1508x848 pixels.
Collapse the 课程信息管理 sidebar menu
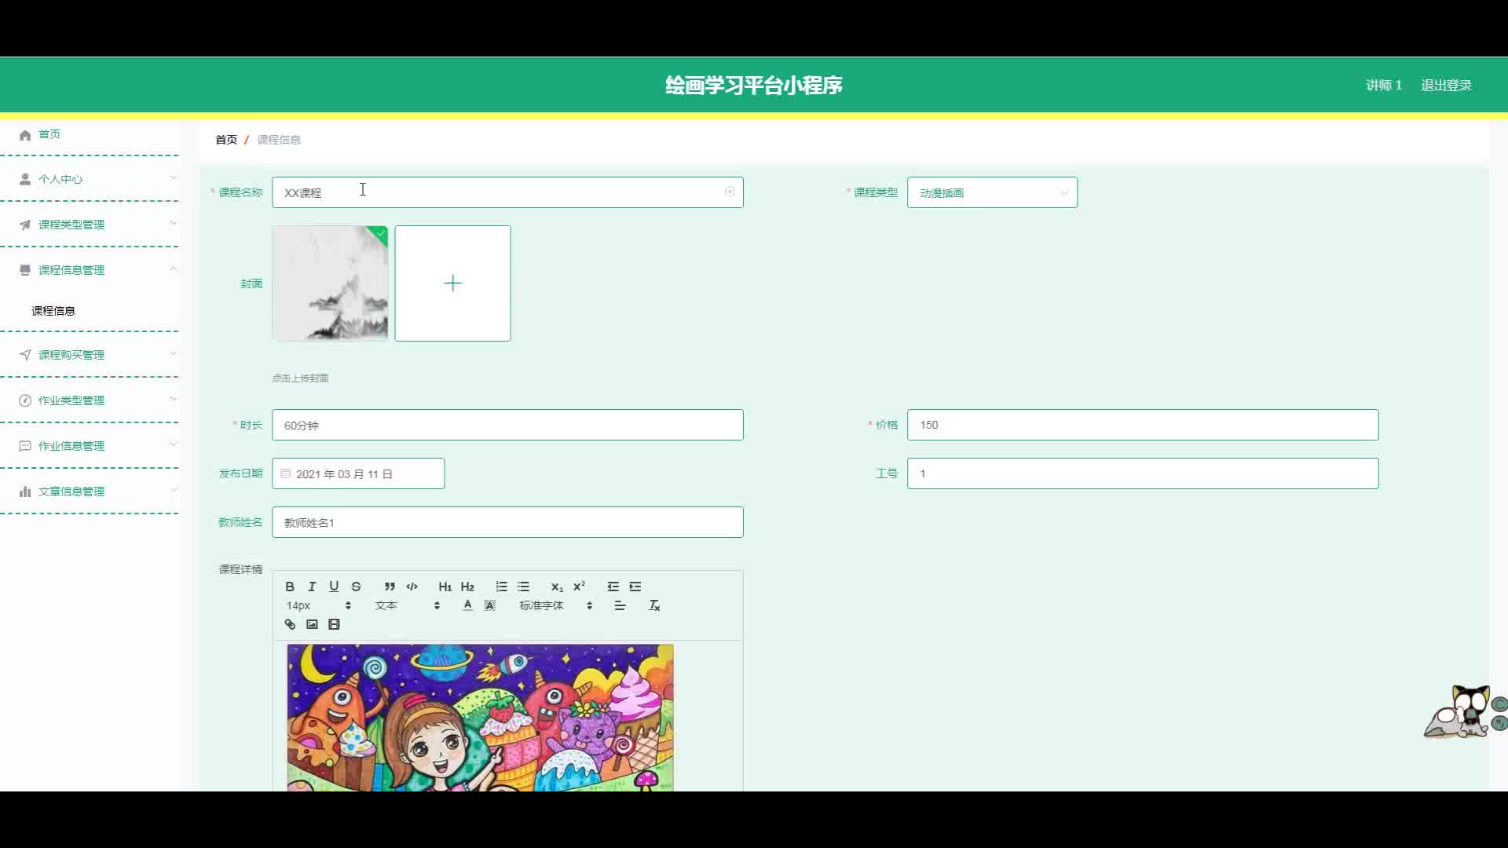(90, 270)
